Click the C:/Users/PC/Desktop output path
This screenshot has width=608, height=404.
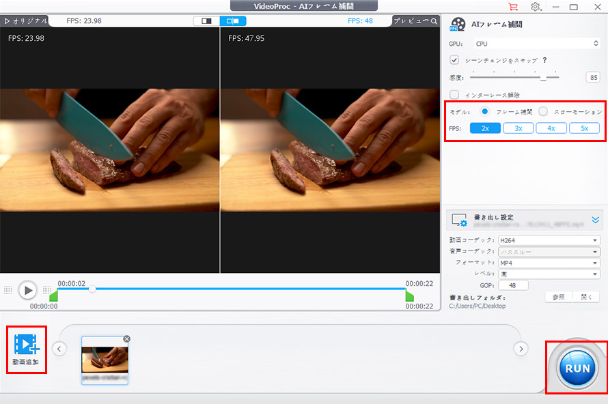478,306
